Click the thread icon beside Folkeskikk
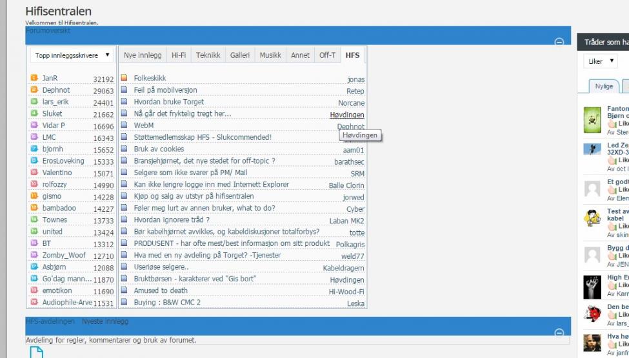This screenshot has height=358, width=629. (125, 78)
